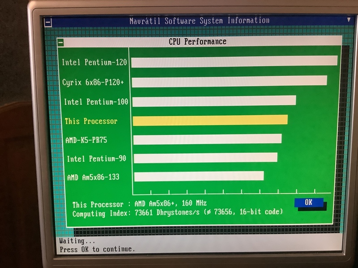Click the AMD Am5x86-133 performance bar

(199, 176)
